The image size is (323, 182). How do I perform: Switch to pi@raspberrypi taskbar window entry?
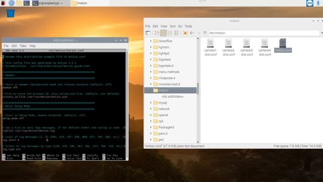[50, 3]
